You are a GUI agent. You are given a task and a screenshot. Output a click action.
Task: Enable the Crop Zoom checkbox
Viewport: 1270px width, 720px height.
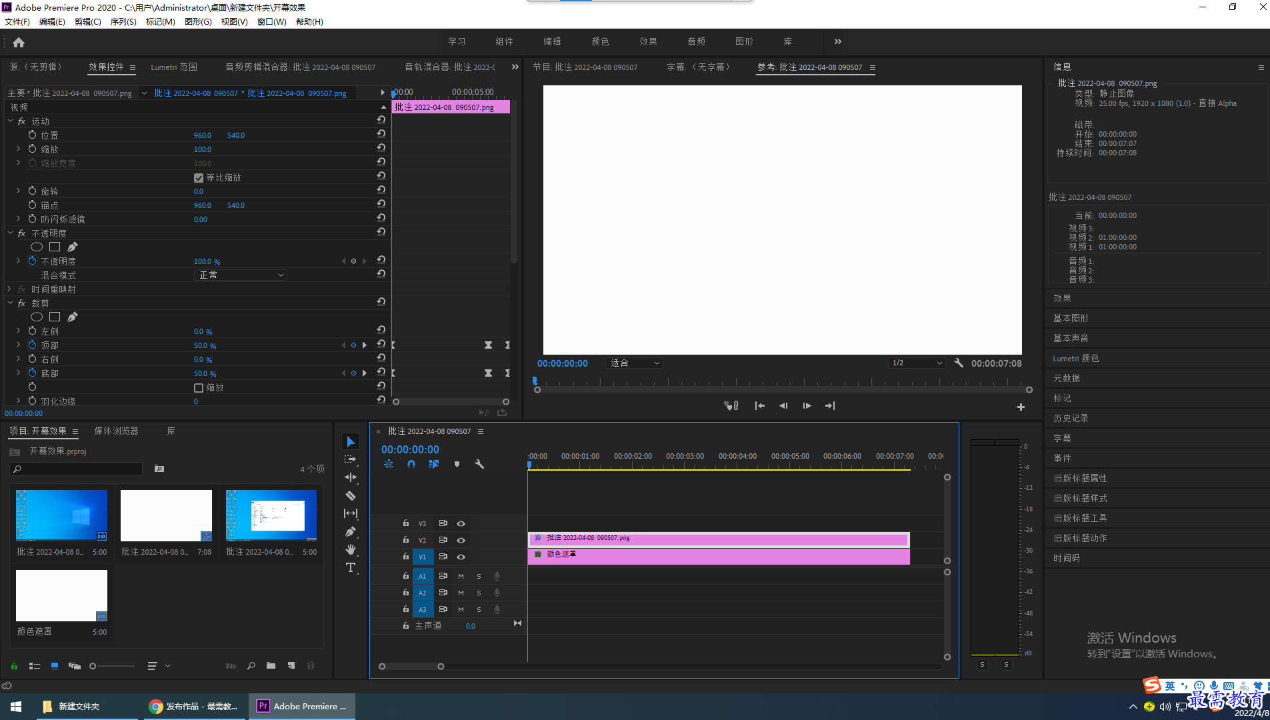[198, 388]
